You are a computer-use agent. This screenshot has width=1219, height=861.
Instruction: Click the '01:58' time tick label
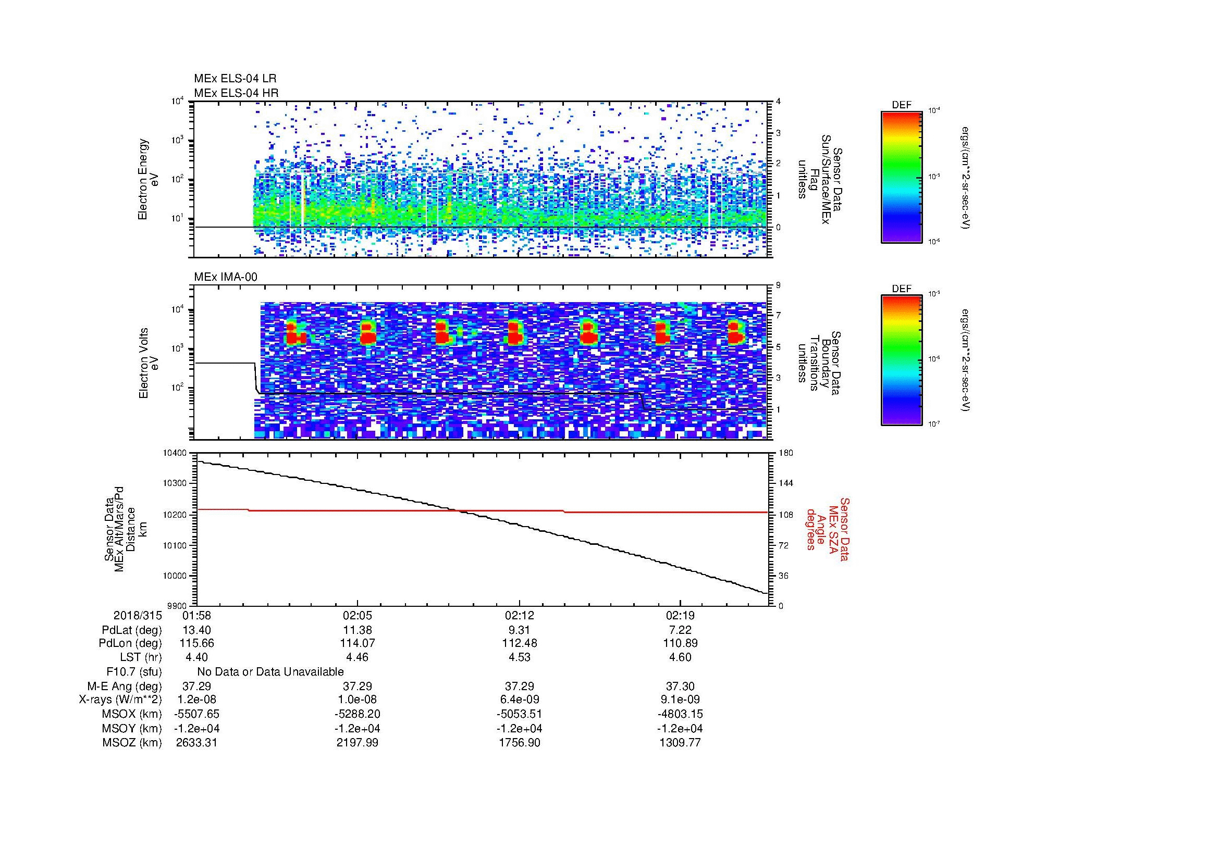[x=196, y=616]
